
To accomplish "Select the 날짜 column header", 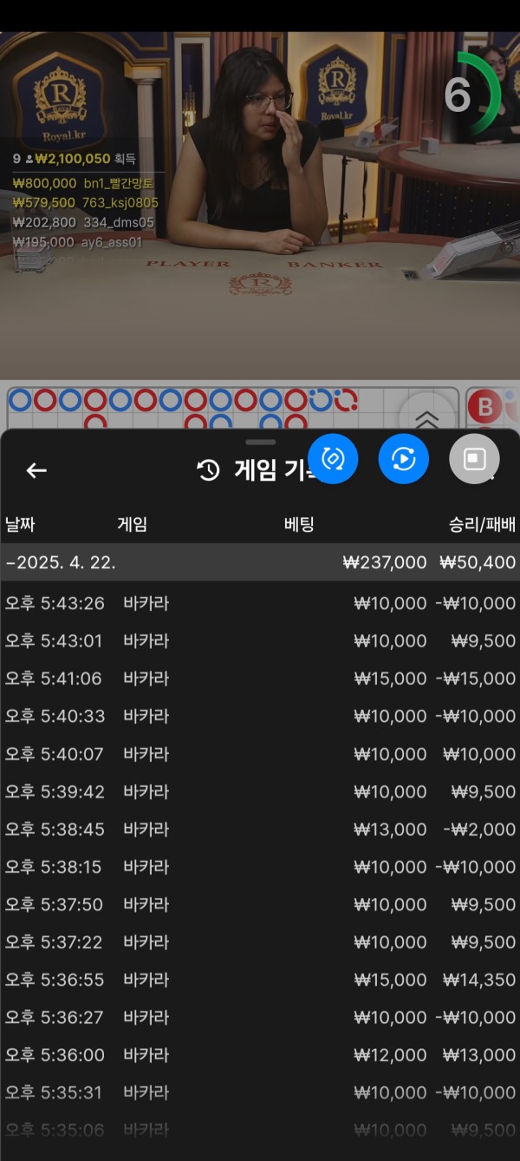I will [x=20, y=524].
